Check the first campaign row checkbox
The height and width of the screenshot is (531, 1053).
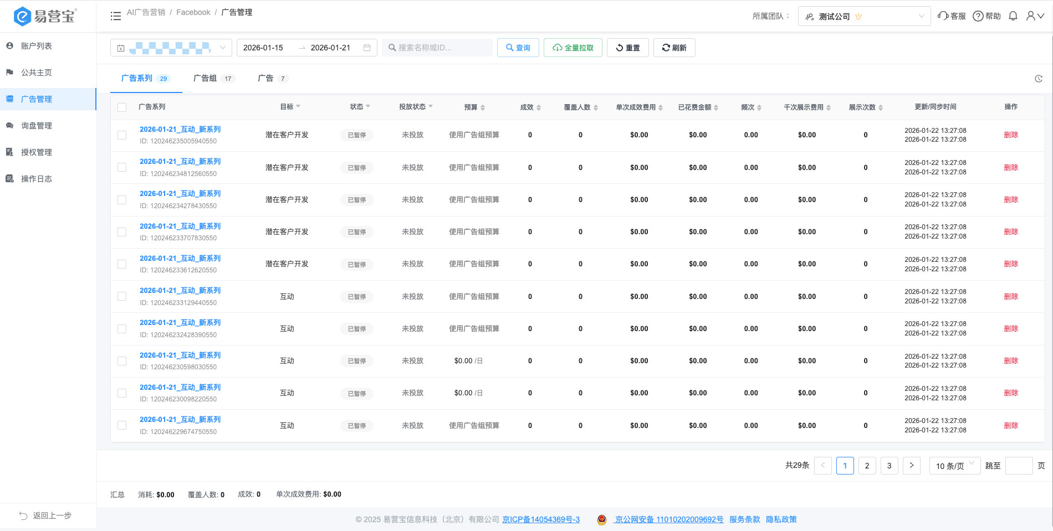122,135
